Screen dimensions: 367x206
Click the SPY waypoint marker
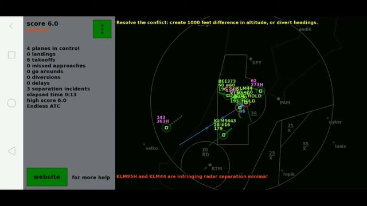coord(251,59)
